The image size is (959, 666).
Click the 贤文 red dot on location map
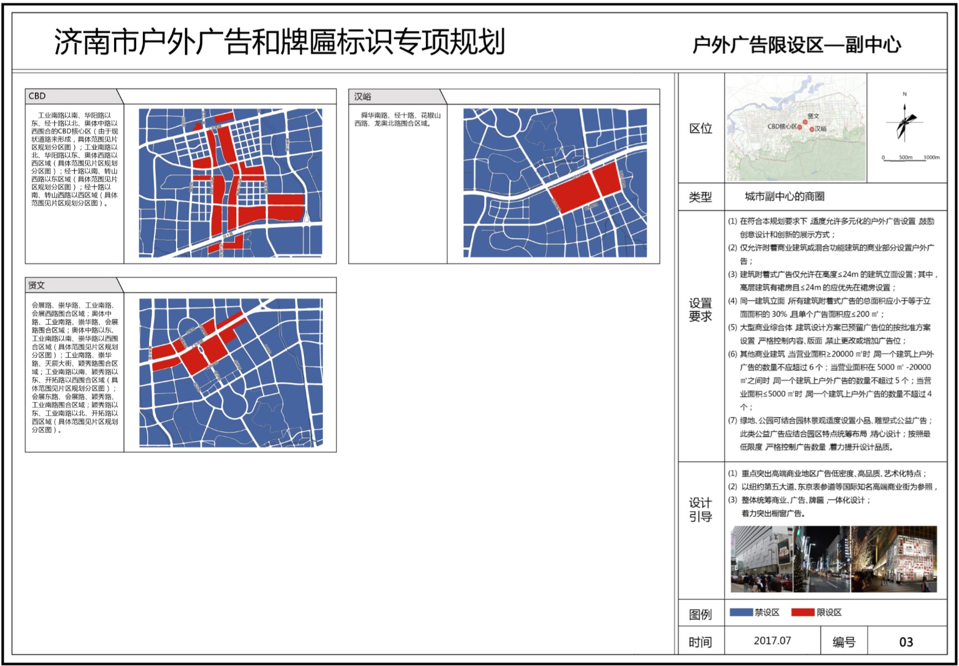point(805,122)
